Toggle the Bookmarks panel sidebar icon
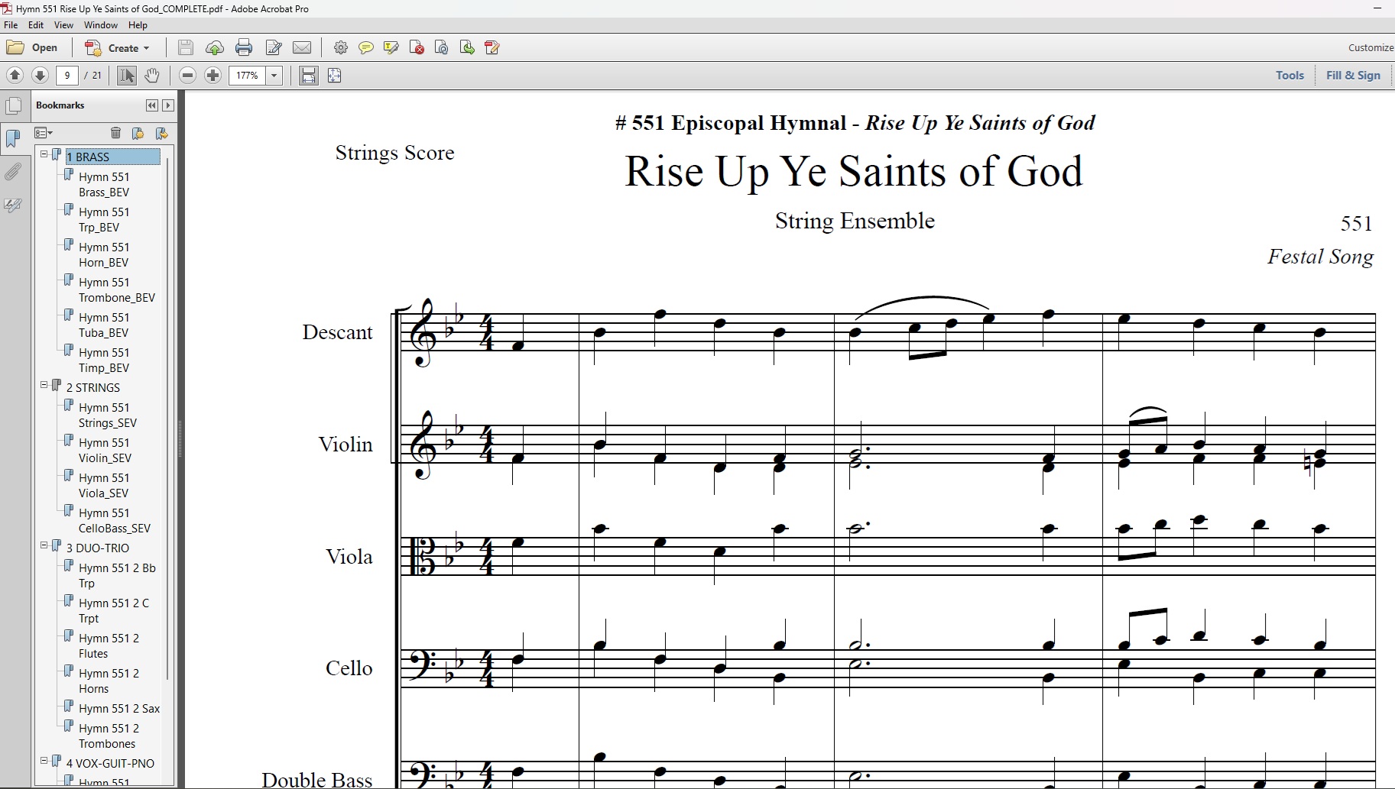1395x789 pixels. click(x=13, y=138)
